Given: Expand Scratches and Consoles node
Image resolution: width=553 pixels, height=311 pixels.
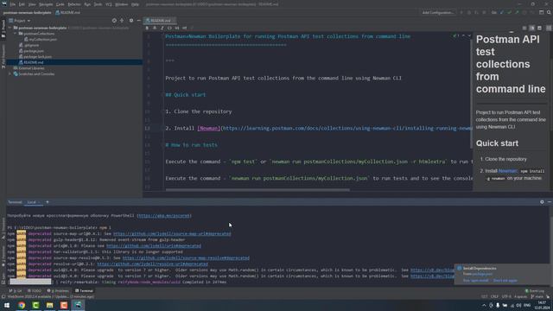Looking at the screenshot, I should point(10,74).
